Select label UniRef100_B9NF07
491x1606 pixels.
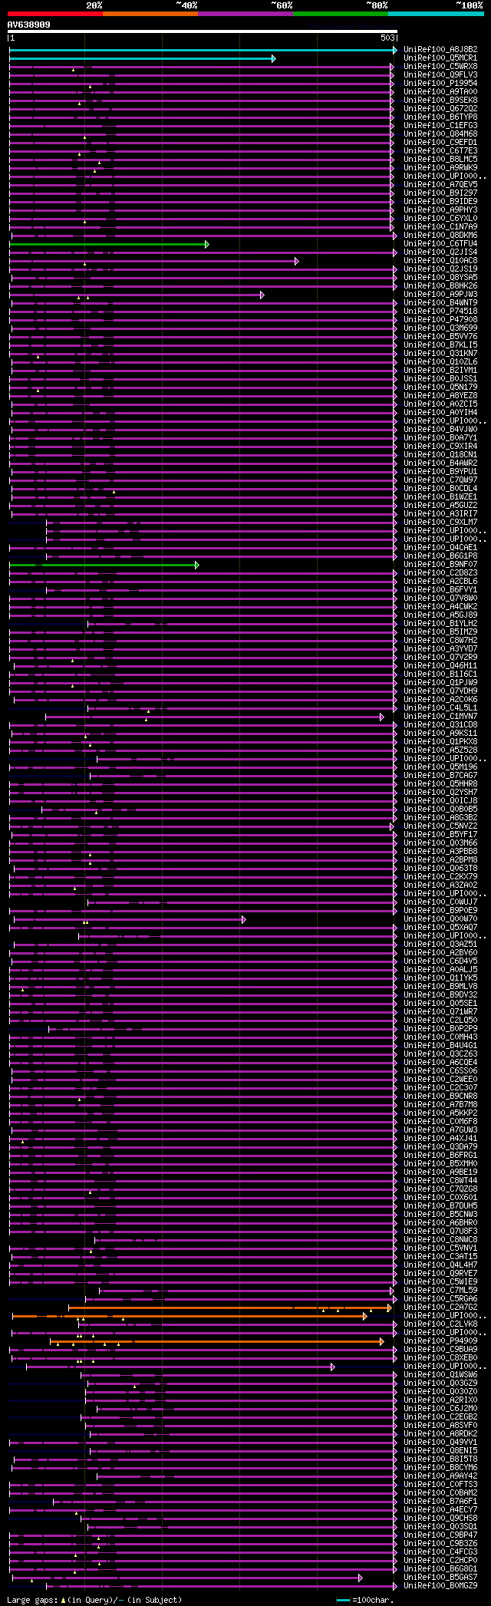440,565
